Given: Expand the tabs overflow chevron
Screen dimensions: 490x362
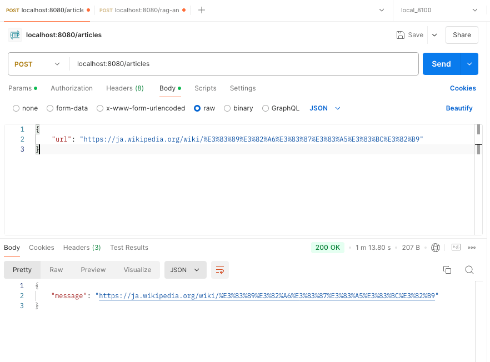Looking at the screenshot, I should [382, 11].
